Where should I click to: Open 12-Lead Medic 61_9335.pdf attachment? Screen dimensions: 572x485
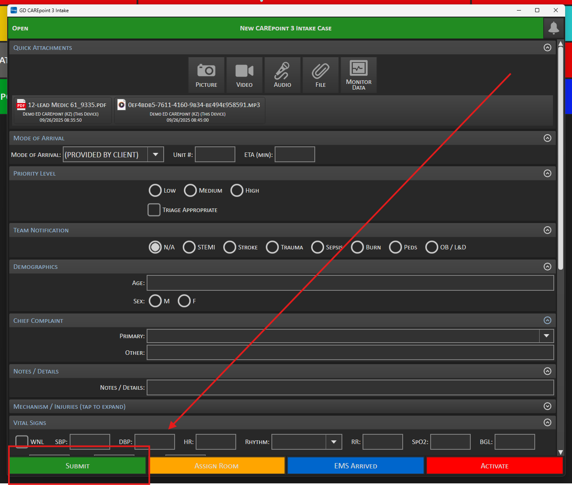pyautogui.click(x=62, y=110)
